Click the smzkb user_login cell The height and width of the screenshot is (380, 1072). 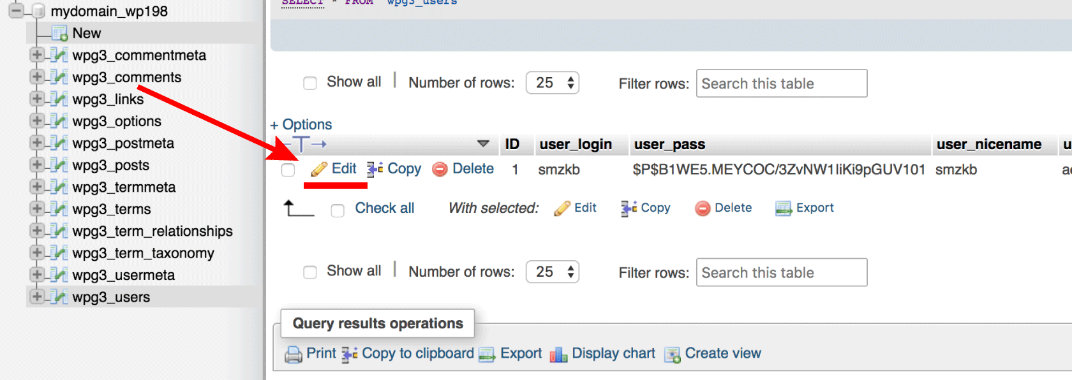coord(559,170)
